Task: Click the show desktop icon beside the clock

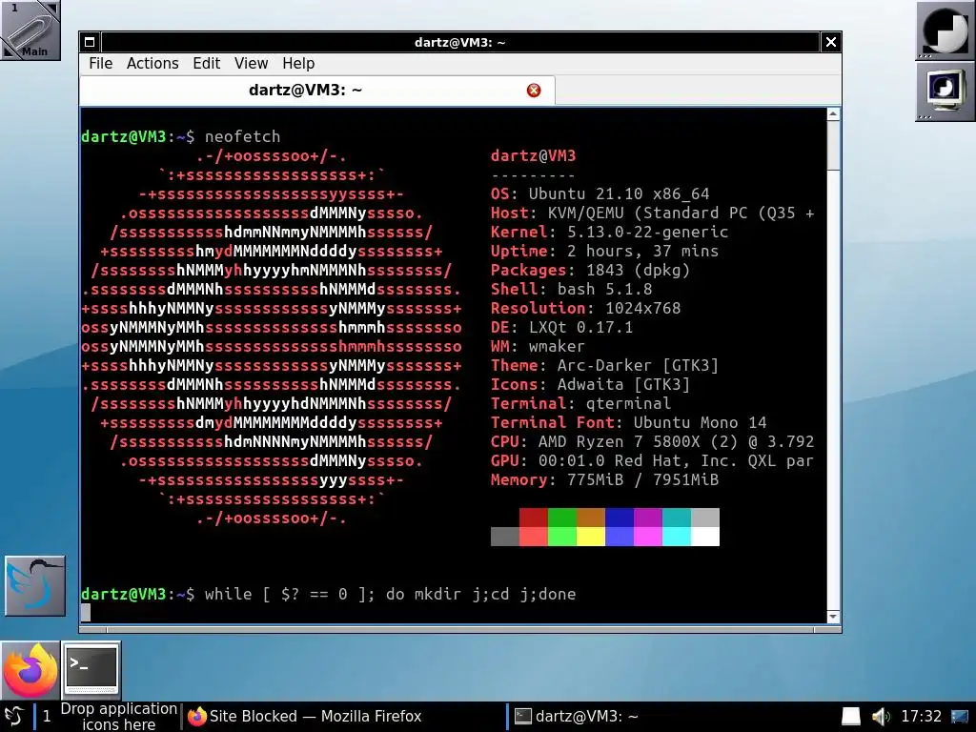Action: [x=960, y=716]
